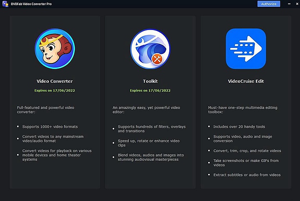The image size is (300, 201).
Task: Select the Video Converter title
Action: point(55,81)
